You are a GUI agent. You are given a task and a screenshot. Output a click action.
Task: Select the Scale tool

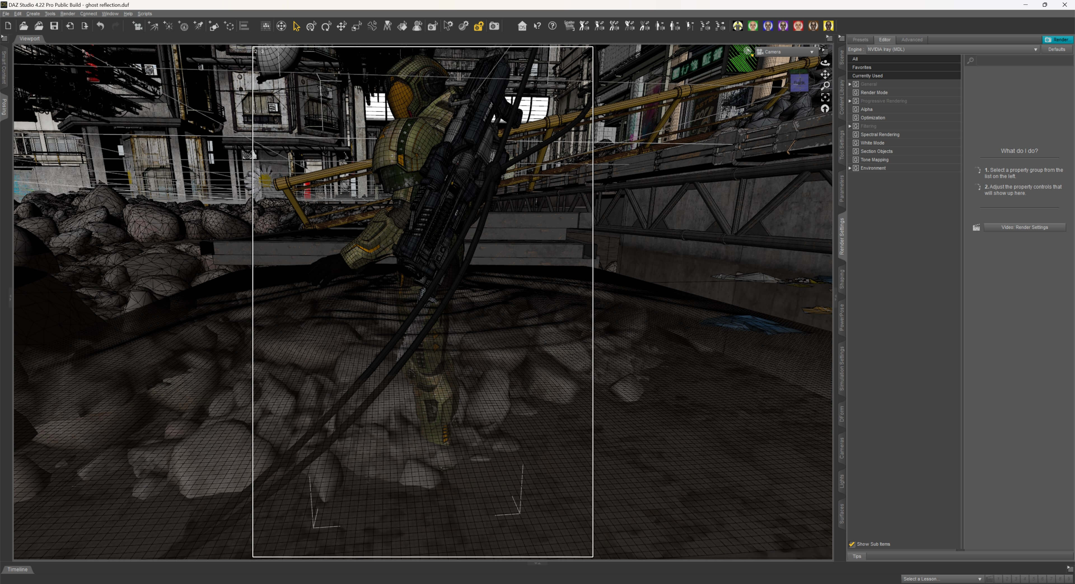(x=356, y=26)
